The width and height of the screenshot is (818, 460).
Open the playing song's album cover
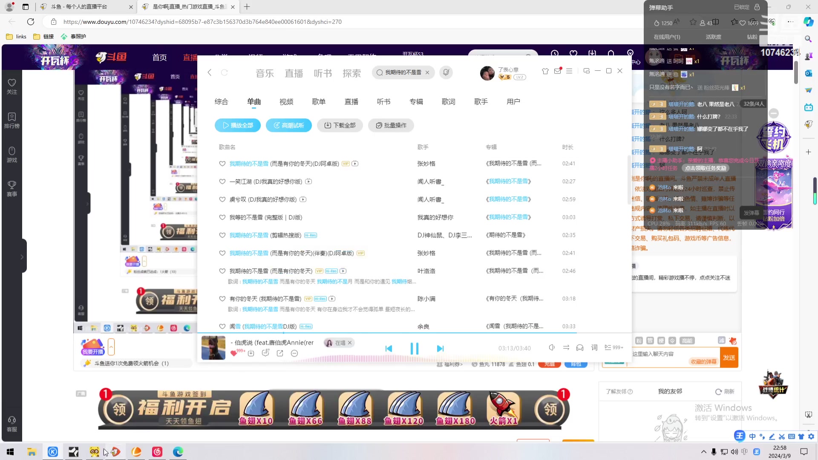pyautogui.click(x=213, y=348)
